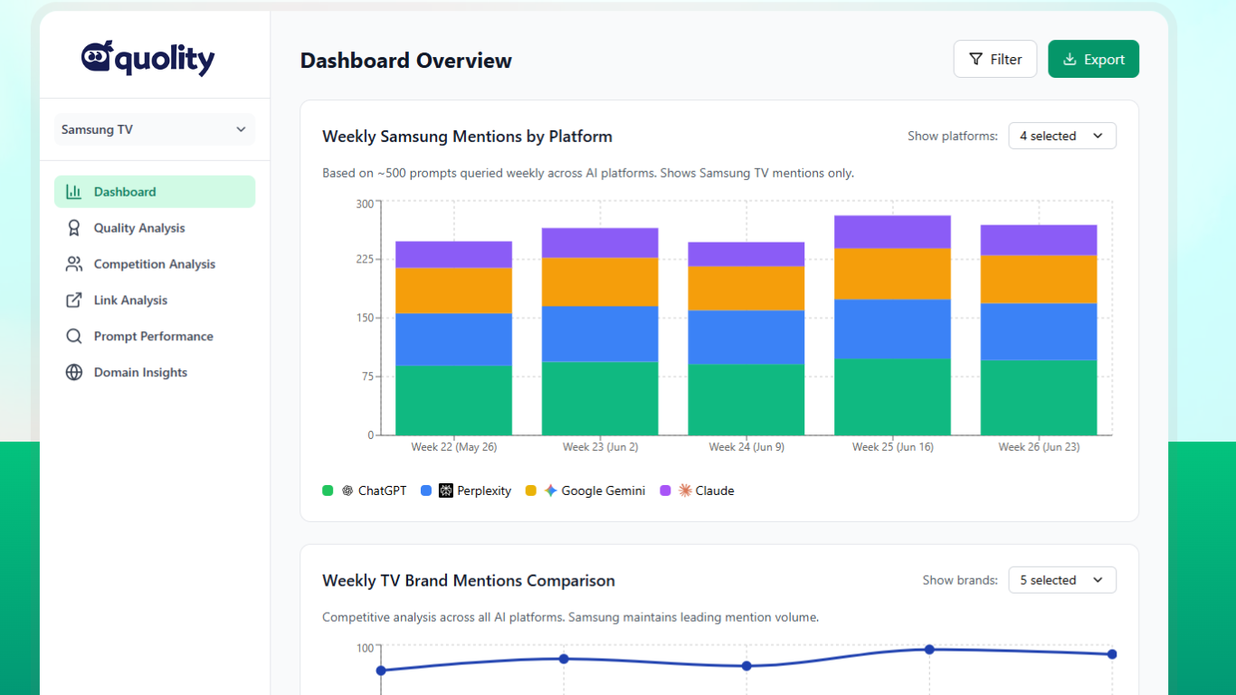Click the Competition Analysis people icon
The image size is (1236, 695).
pyautogui.click(x=74, y=264)
